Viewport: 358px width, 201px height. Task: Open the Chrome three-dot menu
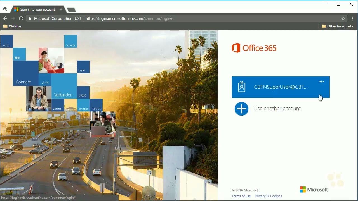(352, 18)
